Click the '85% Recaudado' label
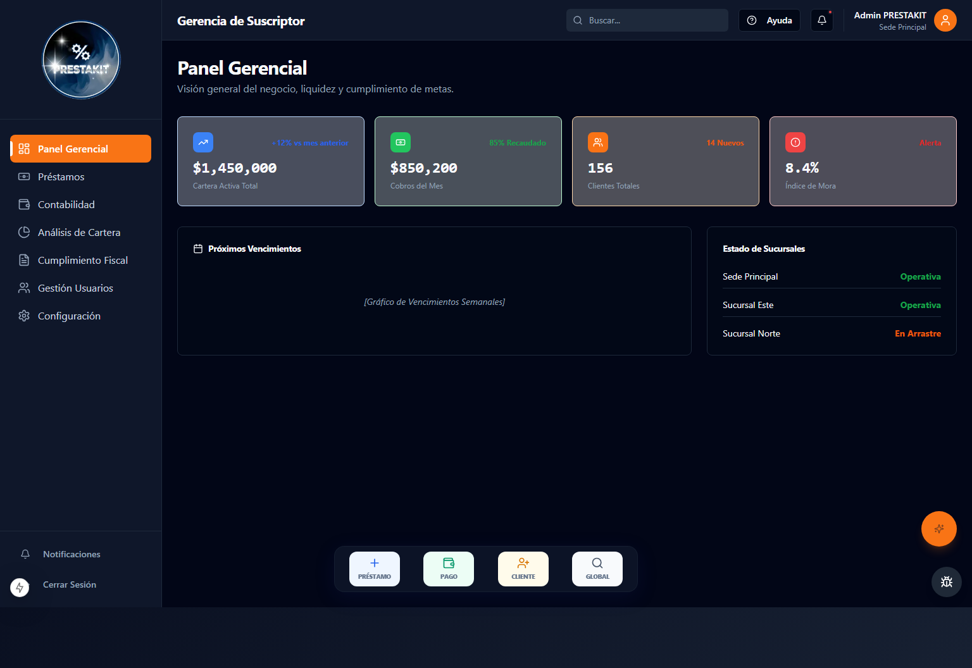 518,143
